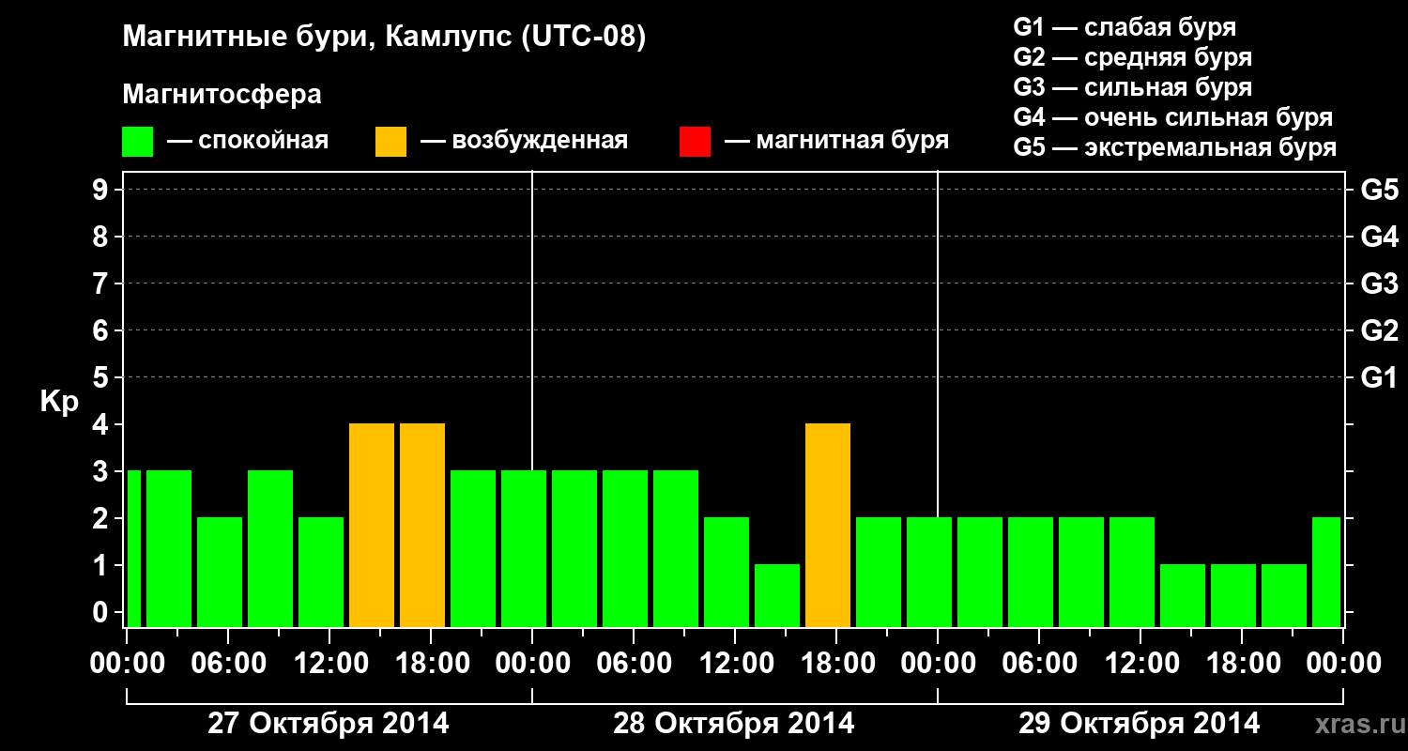Click the green 'спокойная' legend swatch
Screen dimensions: 1408x751
tap(138, 142)
